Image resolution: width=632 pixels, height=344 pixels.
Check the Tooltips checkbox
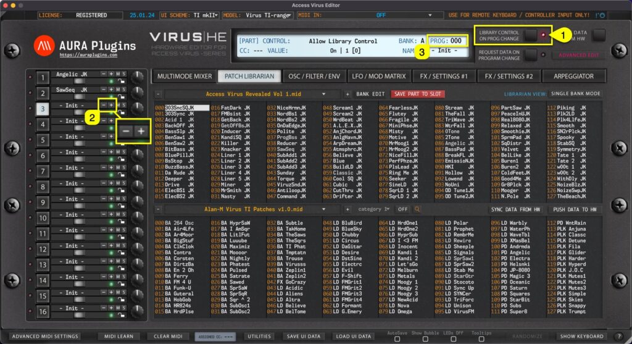(x=481, y=339)
